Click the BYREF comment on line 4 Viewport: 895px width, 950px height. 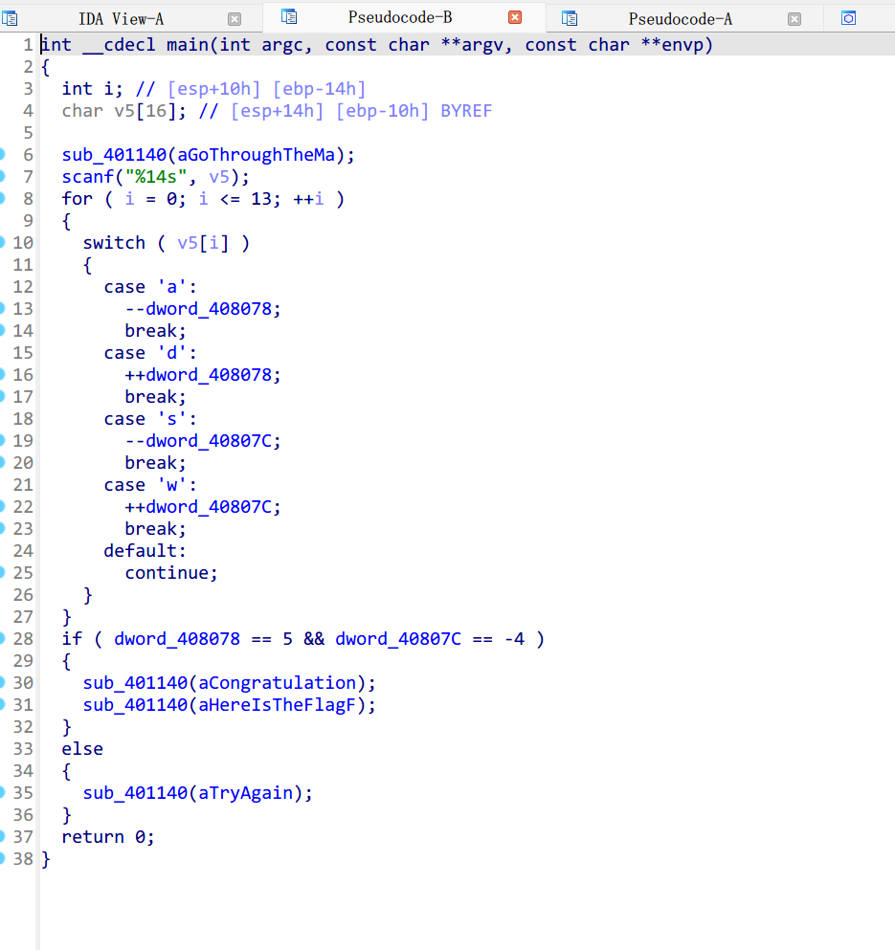point(466,111)
